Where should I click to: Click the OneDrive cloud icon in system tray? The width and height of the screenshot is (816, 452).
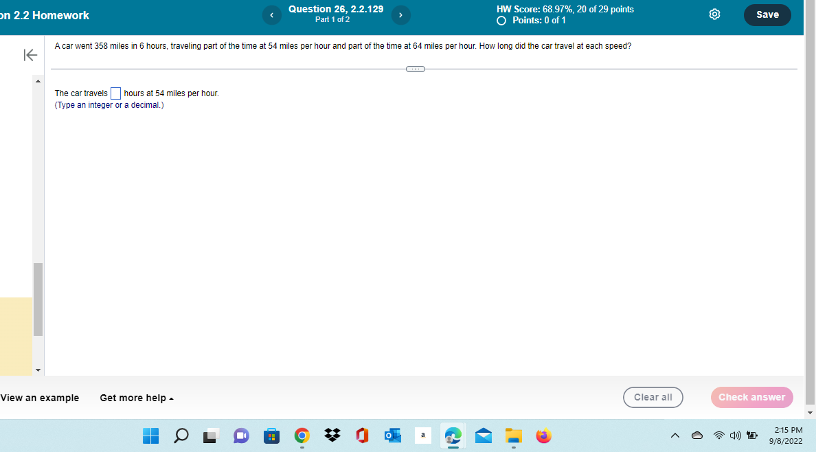click(x=696, y=435)
